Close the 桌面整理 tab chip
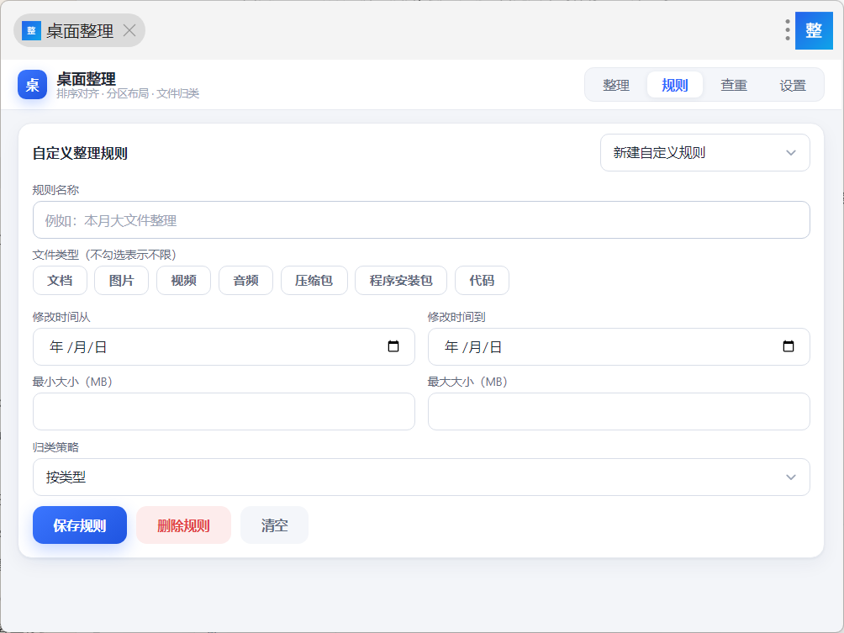 point(129,30)
